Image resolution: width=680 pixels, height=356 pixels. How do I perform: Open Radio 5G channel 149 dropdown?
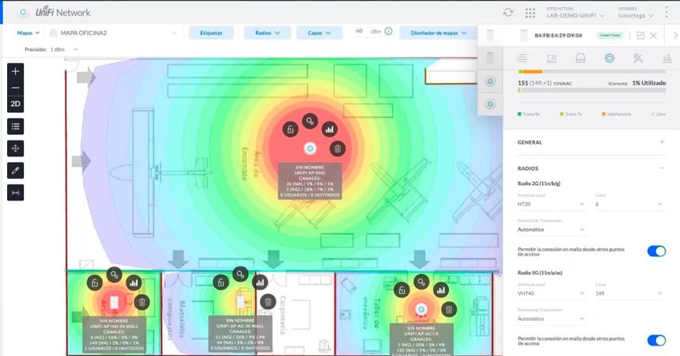(x=630, y=293)
